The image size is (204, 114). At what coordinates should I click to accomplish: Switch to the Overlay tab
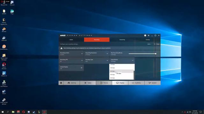click(x=148, y=40)
